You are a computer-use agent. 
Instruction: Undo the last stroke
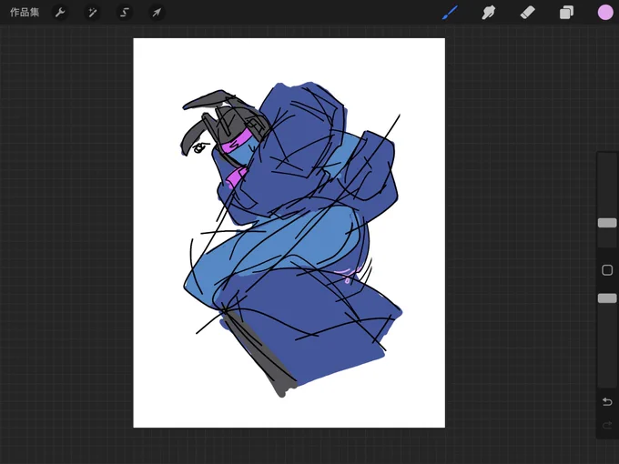click(607, 401)
